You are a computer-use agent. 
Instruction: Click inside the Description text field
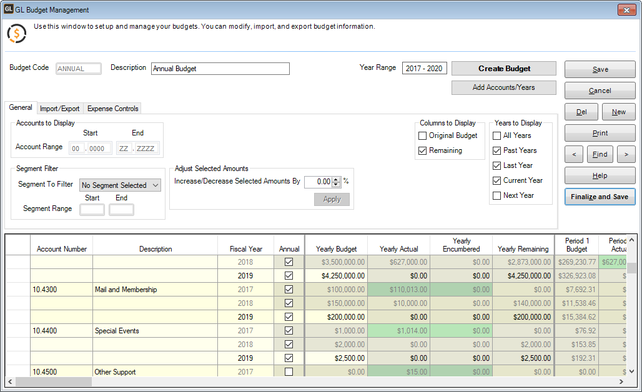(220, 68)
